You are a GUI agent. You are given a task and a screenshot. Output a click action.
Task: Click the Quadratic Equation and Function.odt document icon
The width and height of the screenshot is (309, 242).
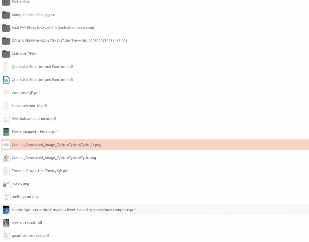pos(6,80)
